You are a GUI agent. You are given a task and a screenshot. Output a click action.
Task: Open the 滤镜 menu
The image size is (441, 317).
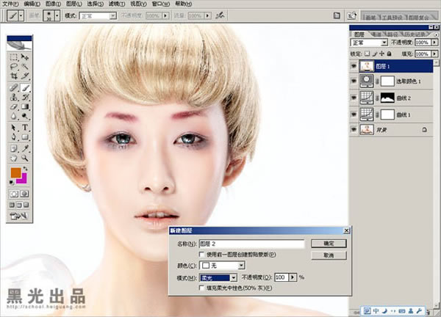(x=117, y=4)
